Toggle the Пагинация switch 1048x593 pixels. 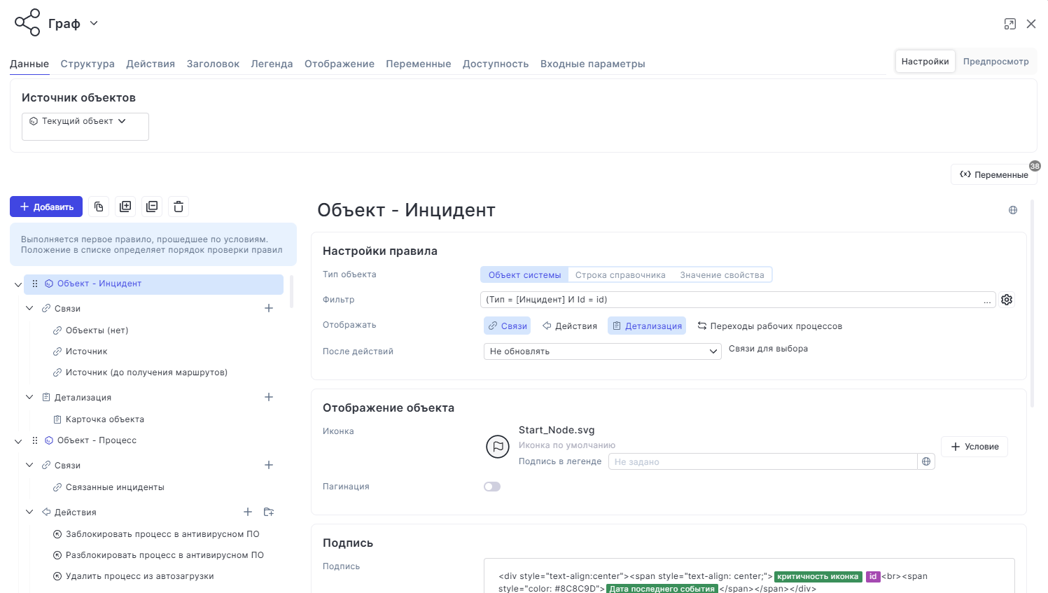[492, 487]
